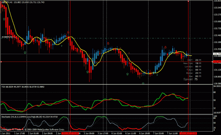Select the green up arrow below 1 Jun 17:00 low
This screenshot has width=221, height=135.
click(25, 53)
